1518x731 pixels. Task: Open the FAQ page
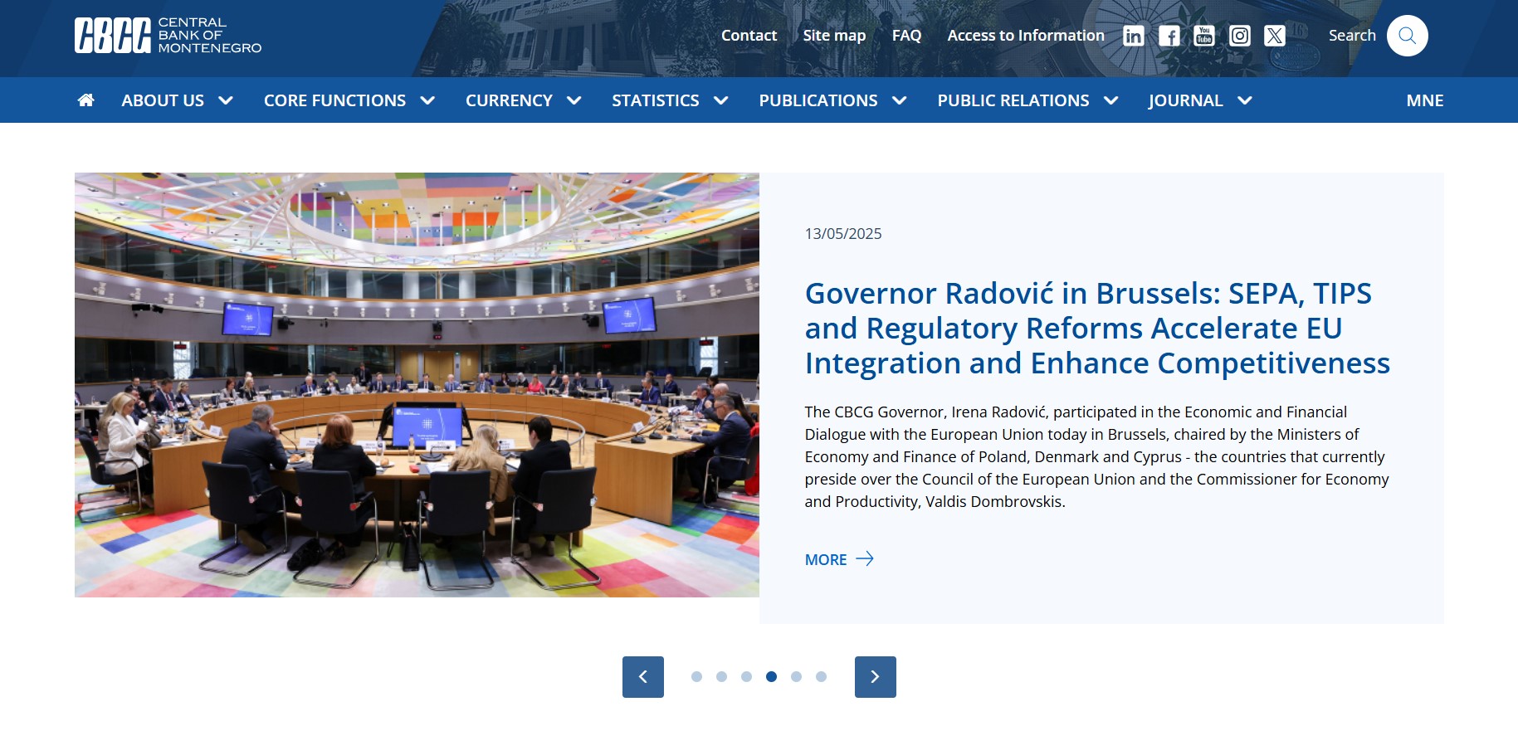coord(906,36)
